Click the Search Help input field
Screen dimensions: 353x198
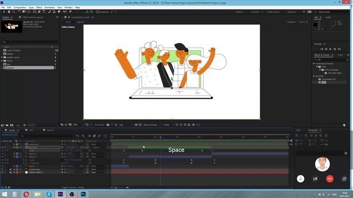[x=332, y=12]
